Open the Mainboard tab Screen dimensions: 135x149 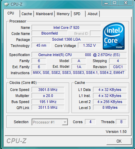(44, 14)
